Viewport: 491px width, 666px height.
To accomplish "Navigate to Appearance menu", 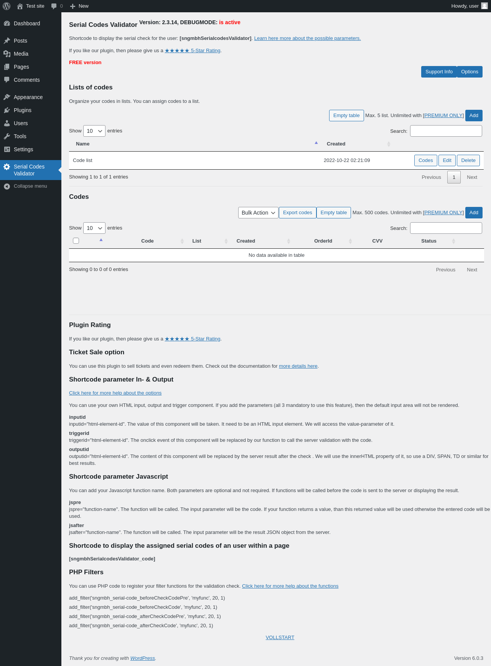I will pos(31,97).
